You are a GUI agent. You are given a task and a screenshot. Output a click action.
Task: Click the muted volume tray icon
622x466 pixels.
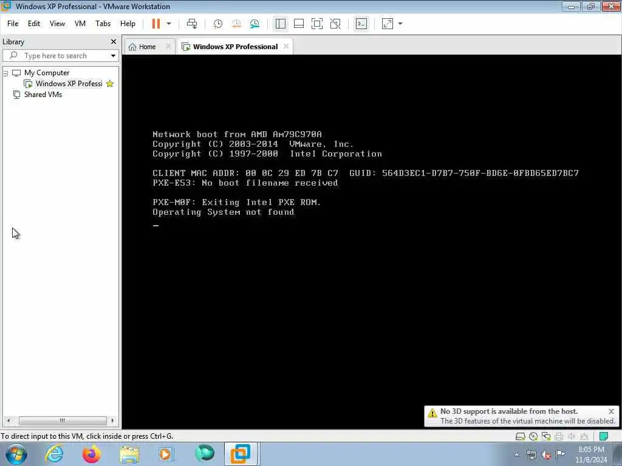coord(546,455)
